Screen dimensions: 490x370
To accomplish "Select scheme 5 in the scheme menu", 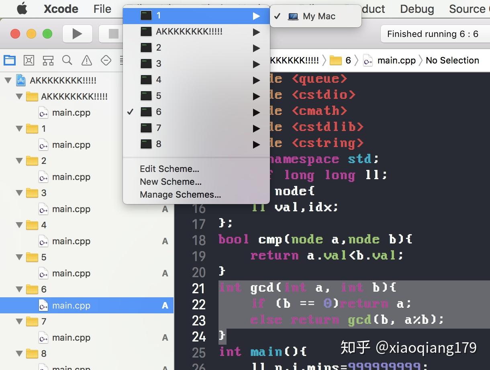I will tap(196, 96).
